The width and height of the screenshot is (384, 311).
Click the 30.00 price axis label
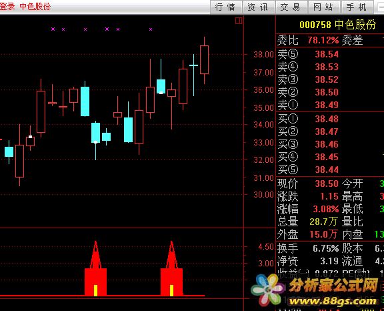click(x=263, y=195)
